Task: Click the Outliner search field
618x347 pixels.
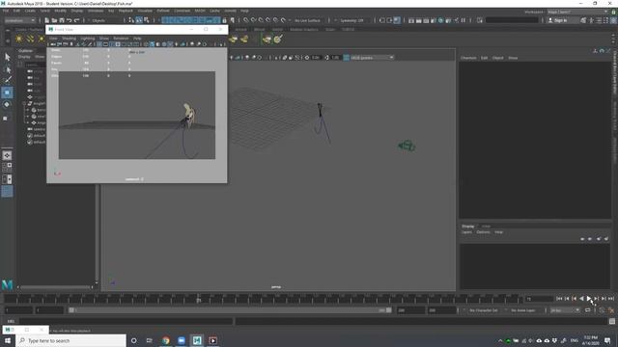Action: (35, 65)
